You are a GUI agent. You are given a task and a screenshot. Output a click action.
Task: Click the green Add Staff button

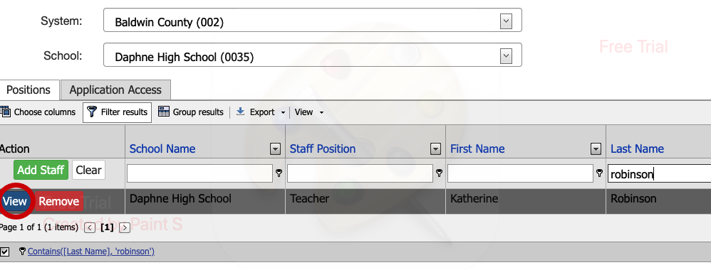41,170
